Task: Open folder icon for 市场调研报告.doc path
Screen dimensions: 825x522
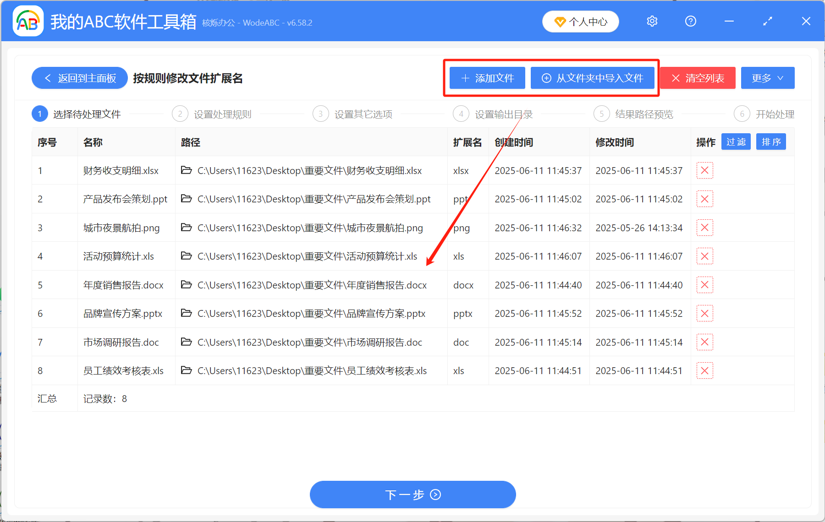Action: (186, 342)
